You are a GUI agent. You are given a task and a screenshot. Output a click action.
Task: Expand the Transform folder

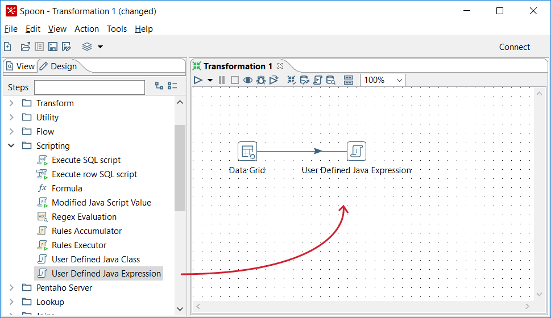coord(11,103)
